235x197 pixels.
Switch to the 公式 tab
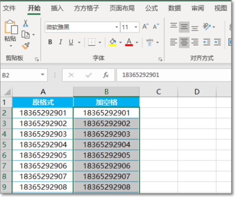(x=152, y=8)
